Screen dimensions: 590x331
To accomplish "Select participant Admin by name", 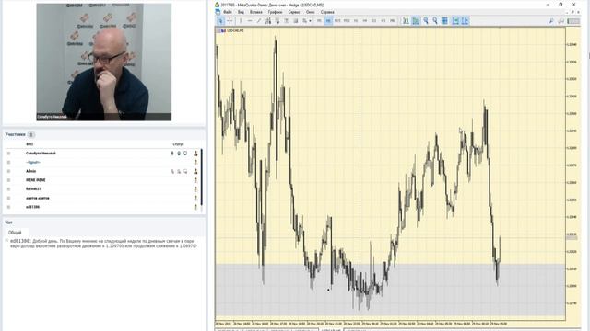I will coord(30,171).
